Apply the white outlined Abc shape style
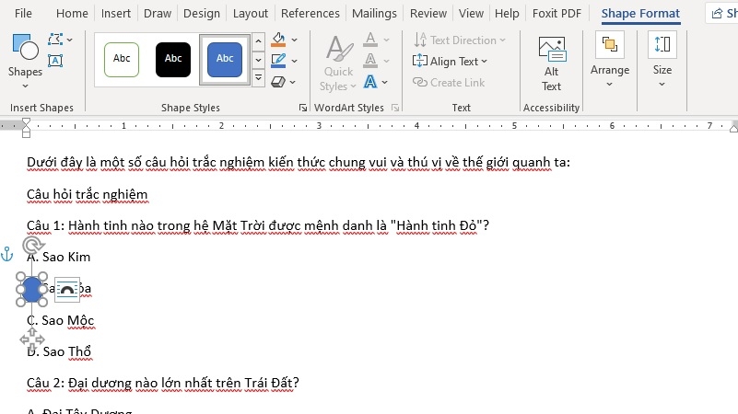Viewport: 738px width, 414px height. tap(122, 59)
